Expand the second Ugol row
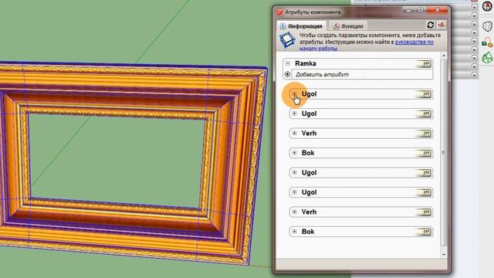The image size is (494, 278). pos(294,114)
